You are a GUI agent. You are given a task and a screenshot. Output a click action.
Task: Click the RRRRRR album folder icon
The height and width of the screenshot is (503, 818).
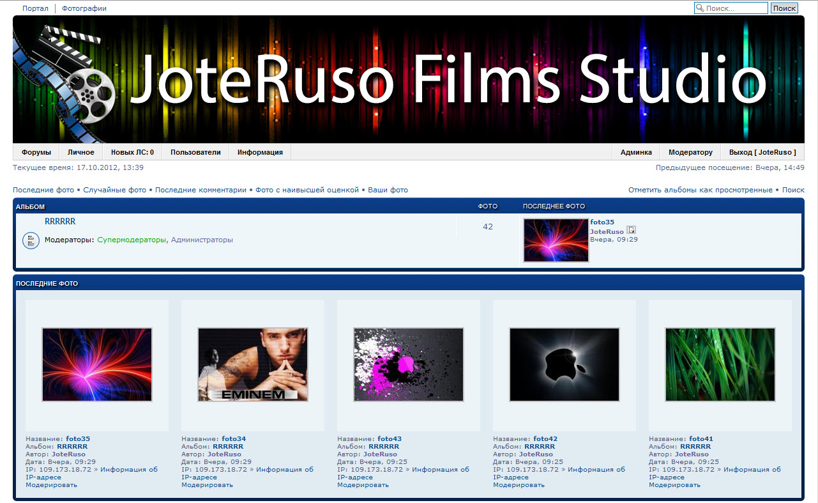tap(31, 240)
